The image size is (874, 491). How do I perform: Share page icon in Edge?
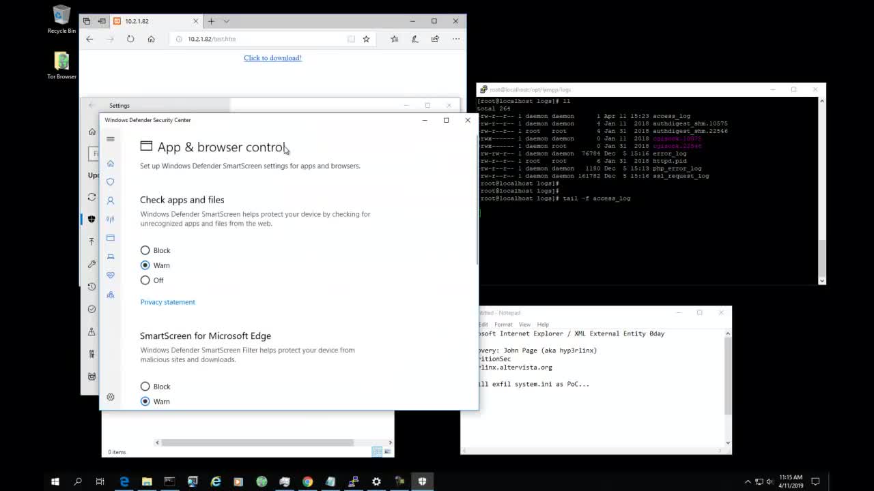435,39
